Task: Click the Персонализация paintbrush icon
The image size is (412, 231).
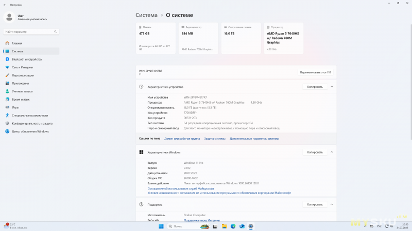Action: pyautogui.click(x=7, y=75)
